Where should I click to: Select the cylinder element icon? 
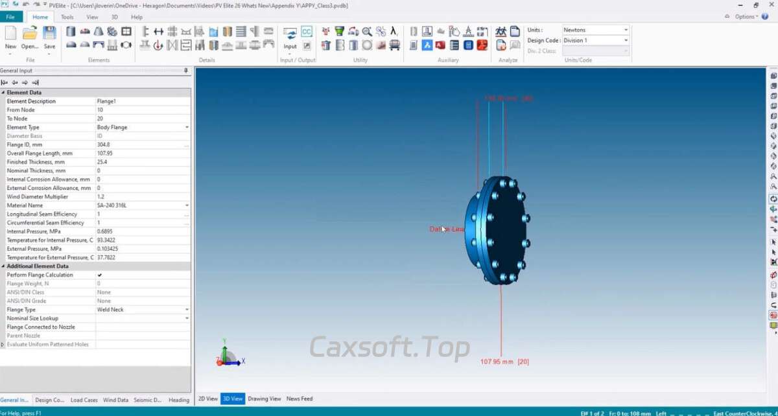pyautogui.click(x=71, y=32)
